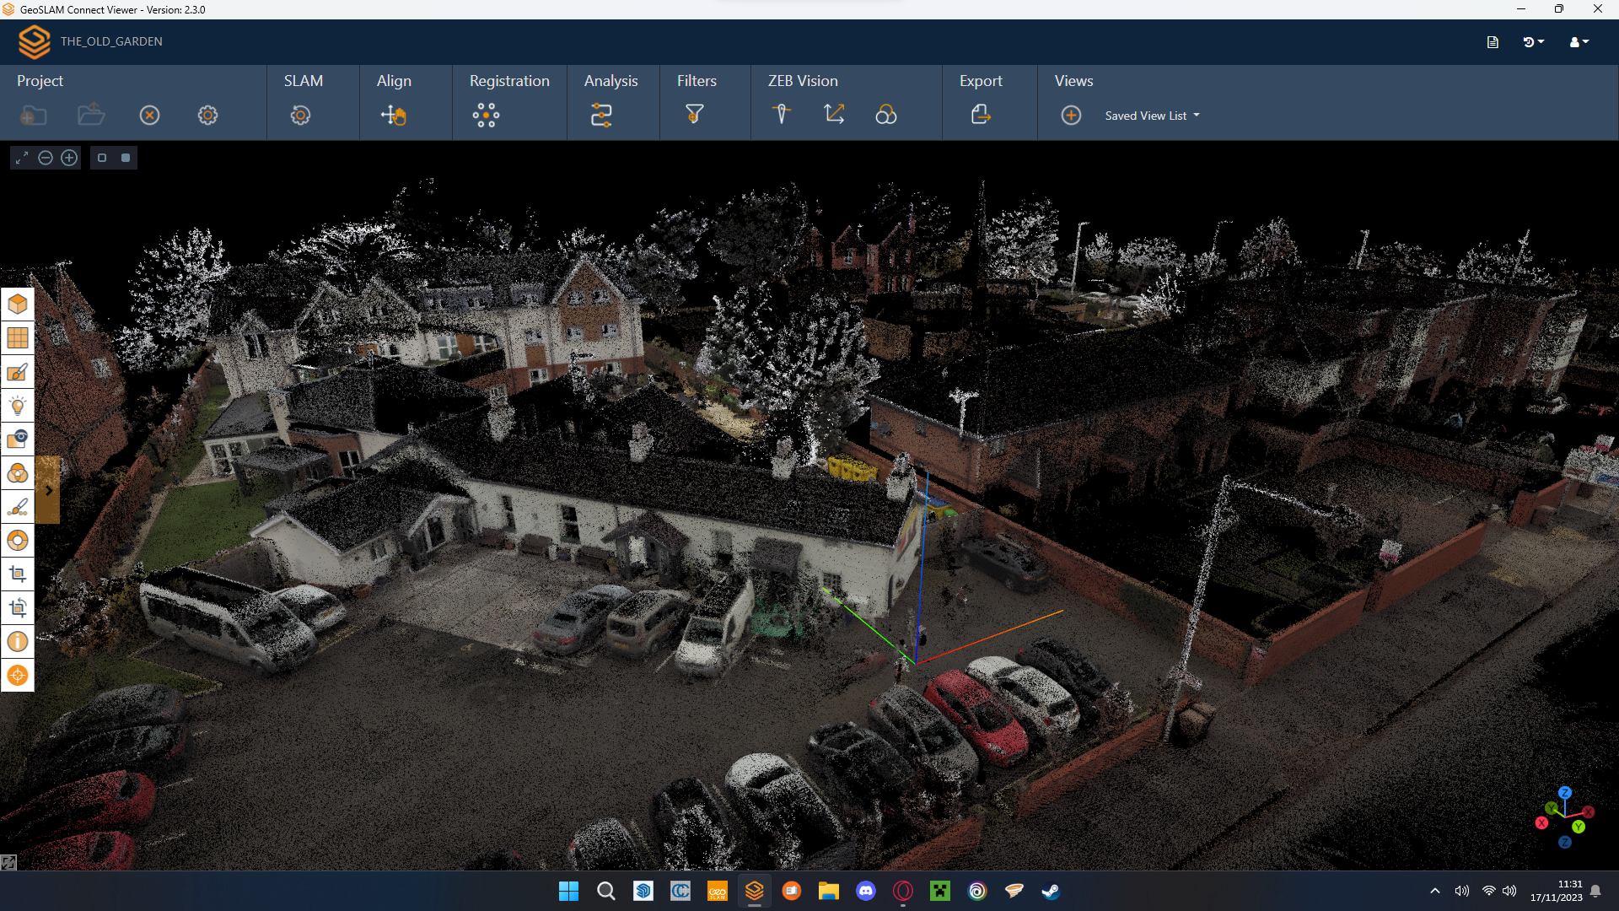
Task: Click the SLAM processing gear icon
Action: 300,115
